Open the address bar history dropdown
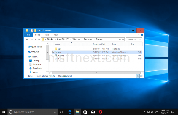Screen dimensions: 178x115 pos(120,40)
